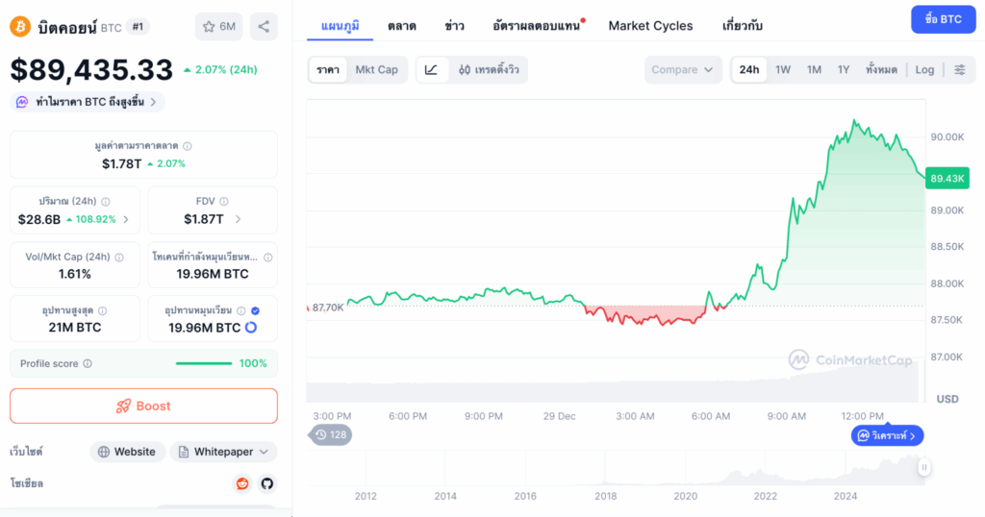
Task: Switch chart to Mkt Cap view
Action: click(x=376, y=69)
